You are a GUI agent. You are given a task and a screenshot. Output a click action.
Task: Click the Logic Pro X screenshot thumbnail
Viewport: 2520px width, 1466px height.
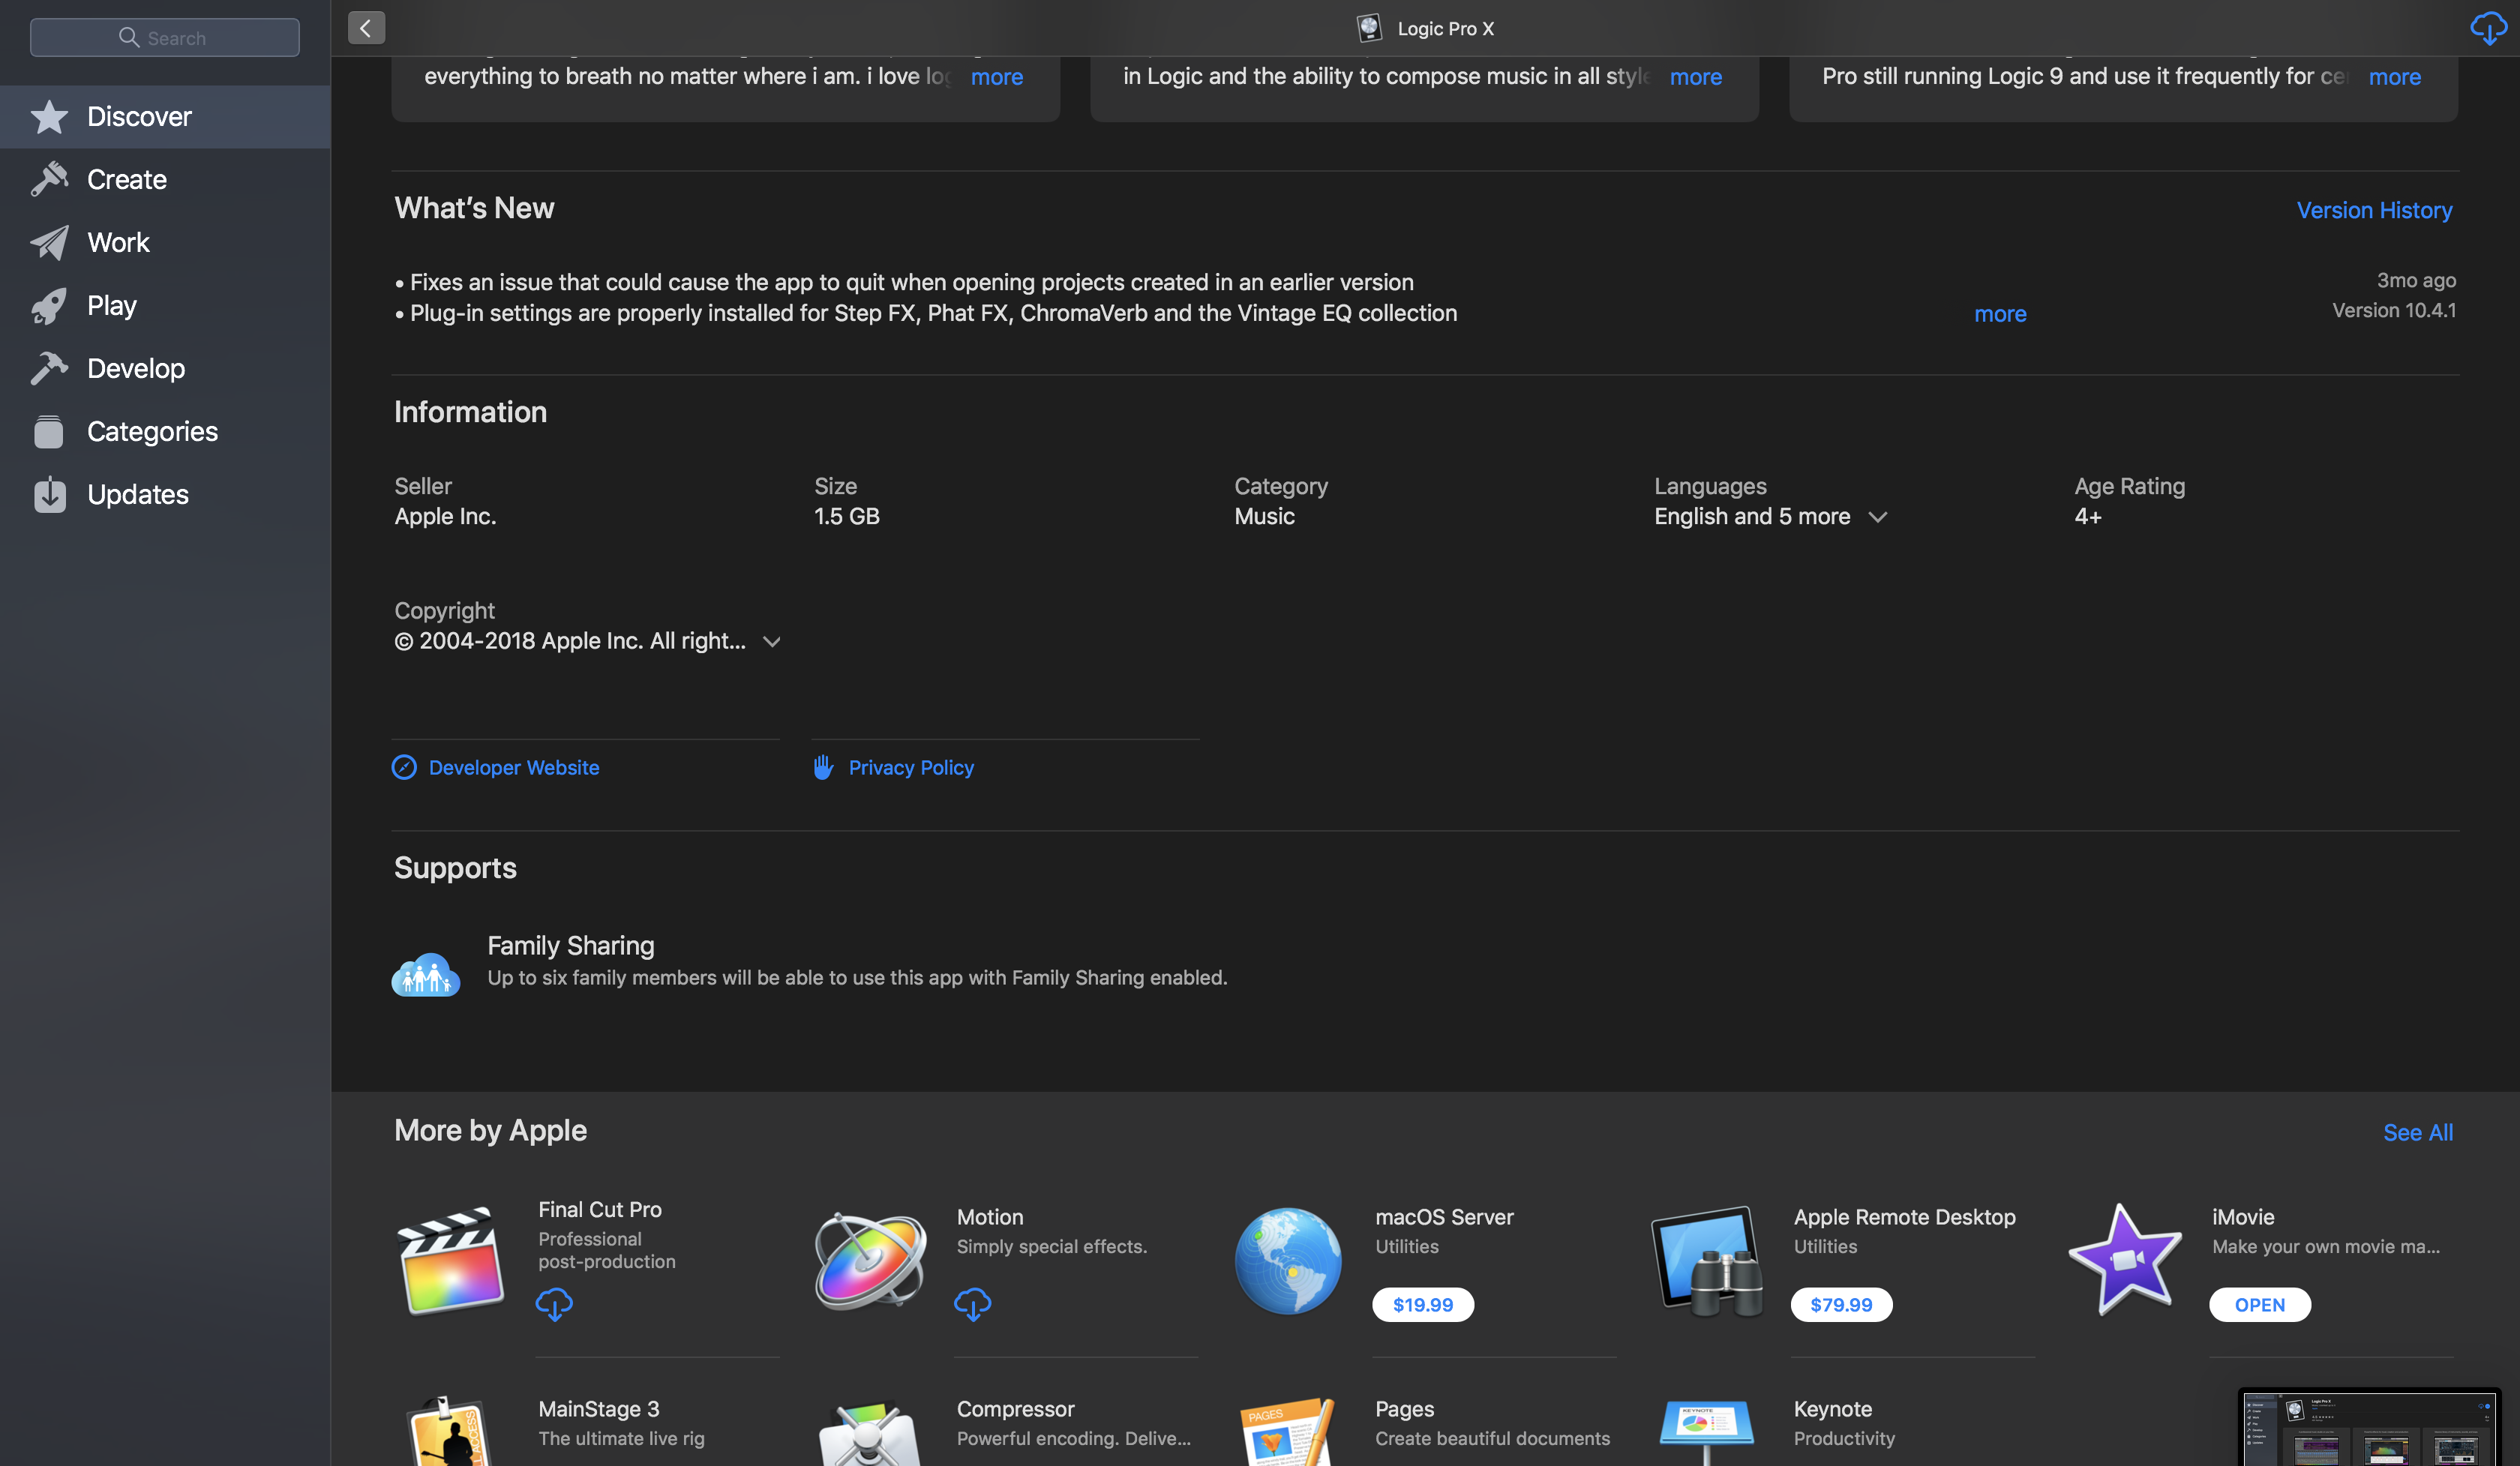pyautogui.click(x=2368, y=1428)
